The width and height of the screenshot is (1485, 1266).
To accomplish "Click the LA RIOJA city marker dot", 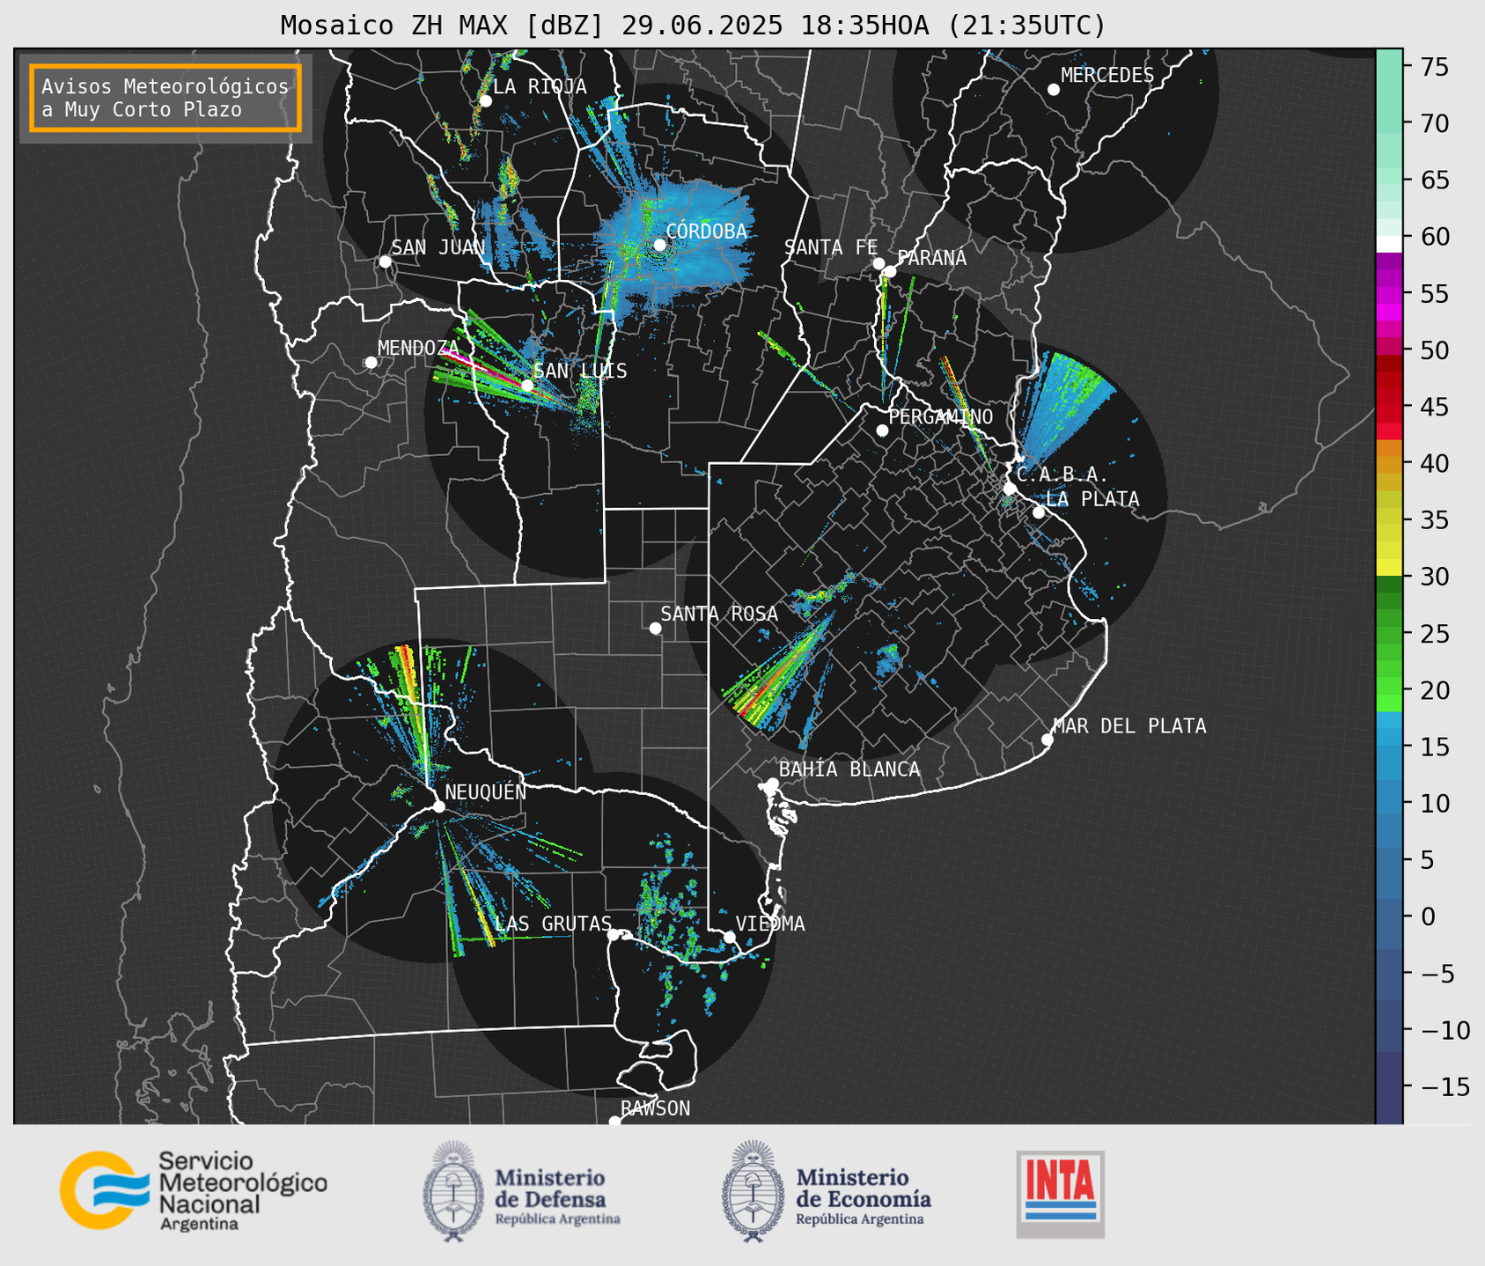I will [485, 101].
